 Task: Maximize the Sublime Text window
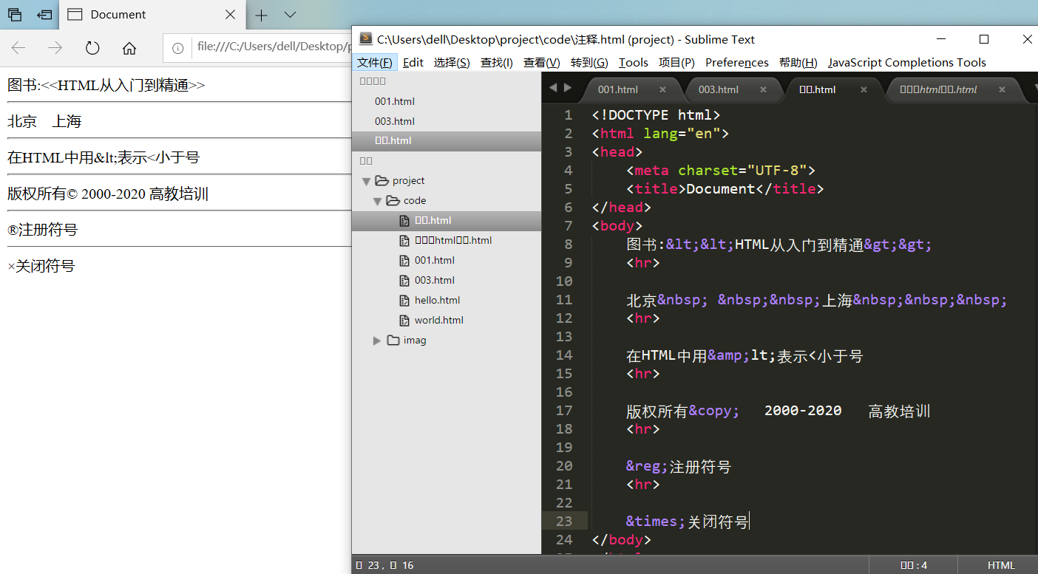pyautogui.click(x=983, y=39)
